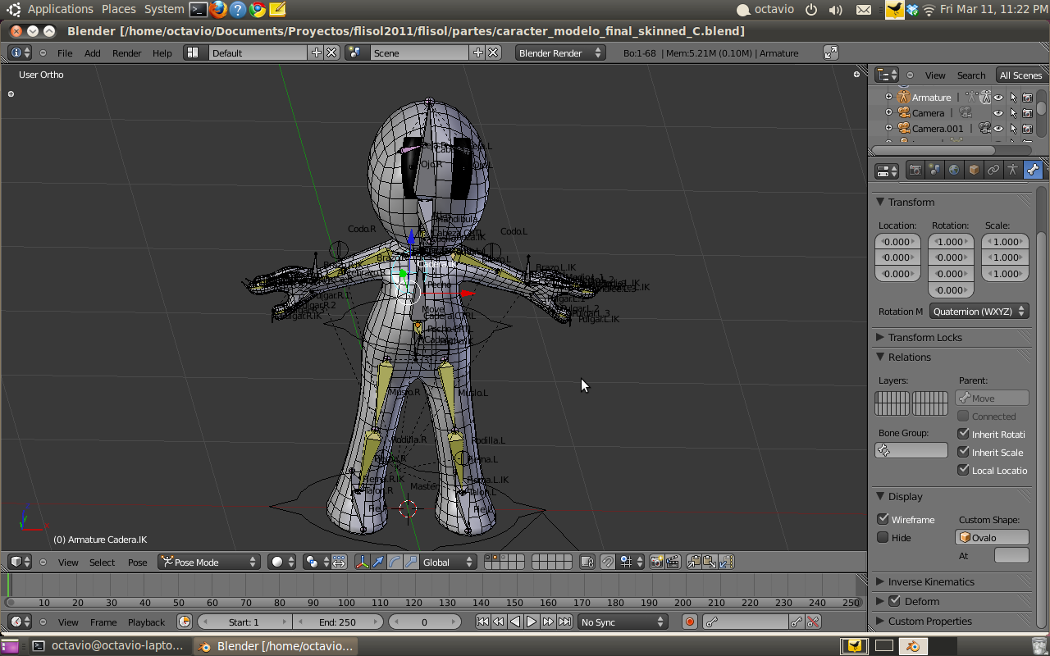Click frame 100 on the timeline ruler
This screenshot has height=656, width=1050.
pos(345,603)
